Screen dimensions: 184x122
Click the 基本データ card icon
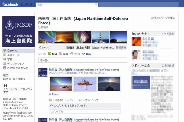5,55
